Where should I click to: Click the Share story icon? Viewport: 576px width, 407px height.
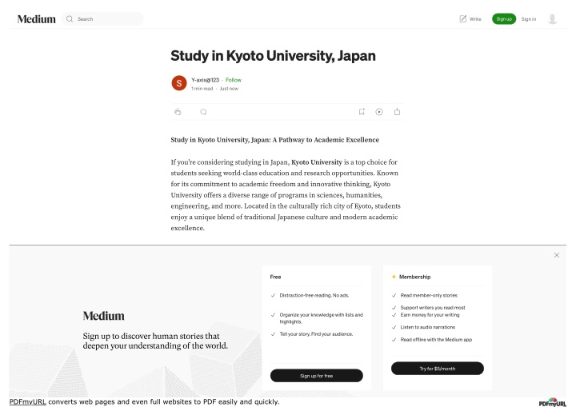pyautogui.click(x=397, y=112)
